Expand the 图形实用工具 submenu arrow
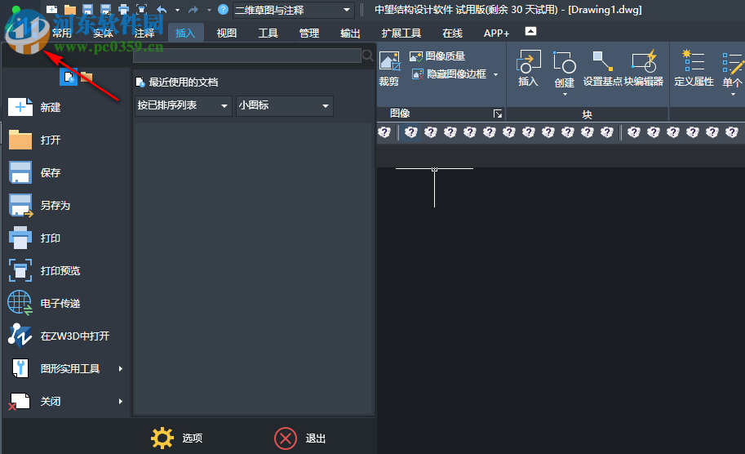 121,368
